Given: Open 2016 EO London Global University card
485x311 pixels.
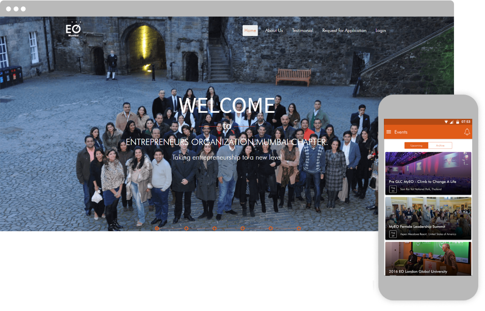Looking at the screenshot, I should point(428,259).
